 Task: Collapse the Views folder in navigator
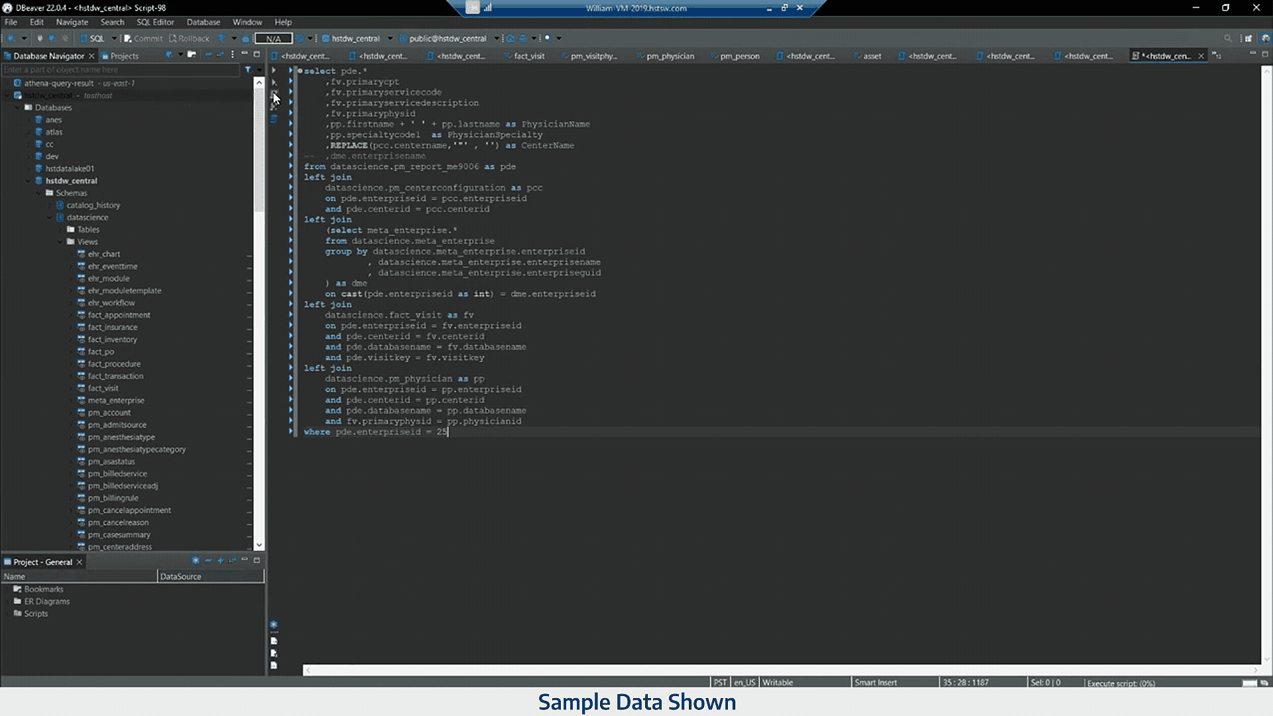60,242
